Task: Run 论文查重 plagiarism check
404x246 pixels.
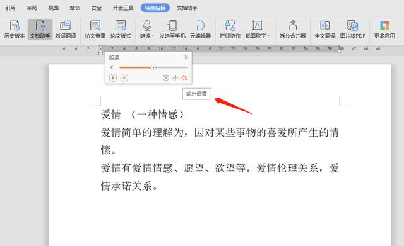Action: (x=95, y=30)
